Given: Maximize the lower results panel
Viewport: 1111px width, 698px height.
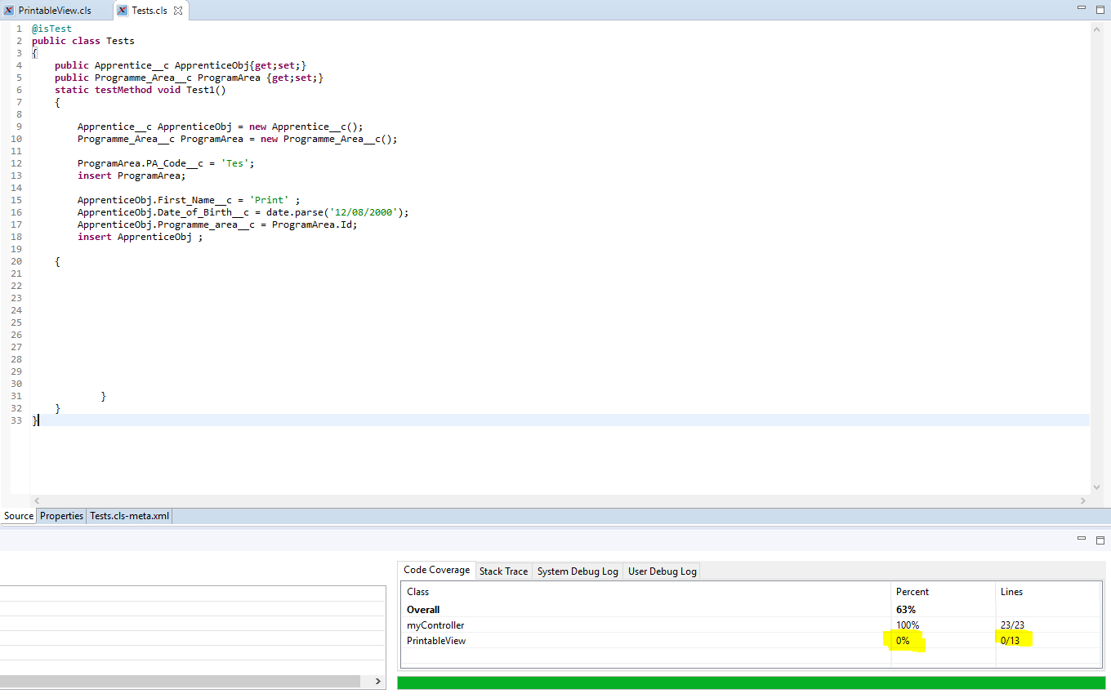Looking at the screenshot, I should click(1100, 540).
